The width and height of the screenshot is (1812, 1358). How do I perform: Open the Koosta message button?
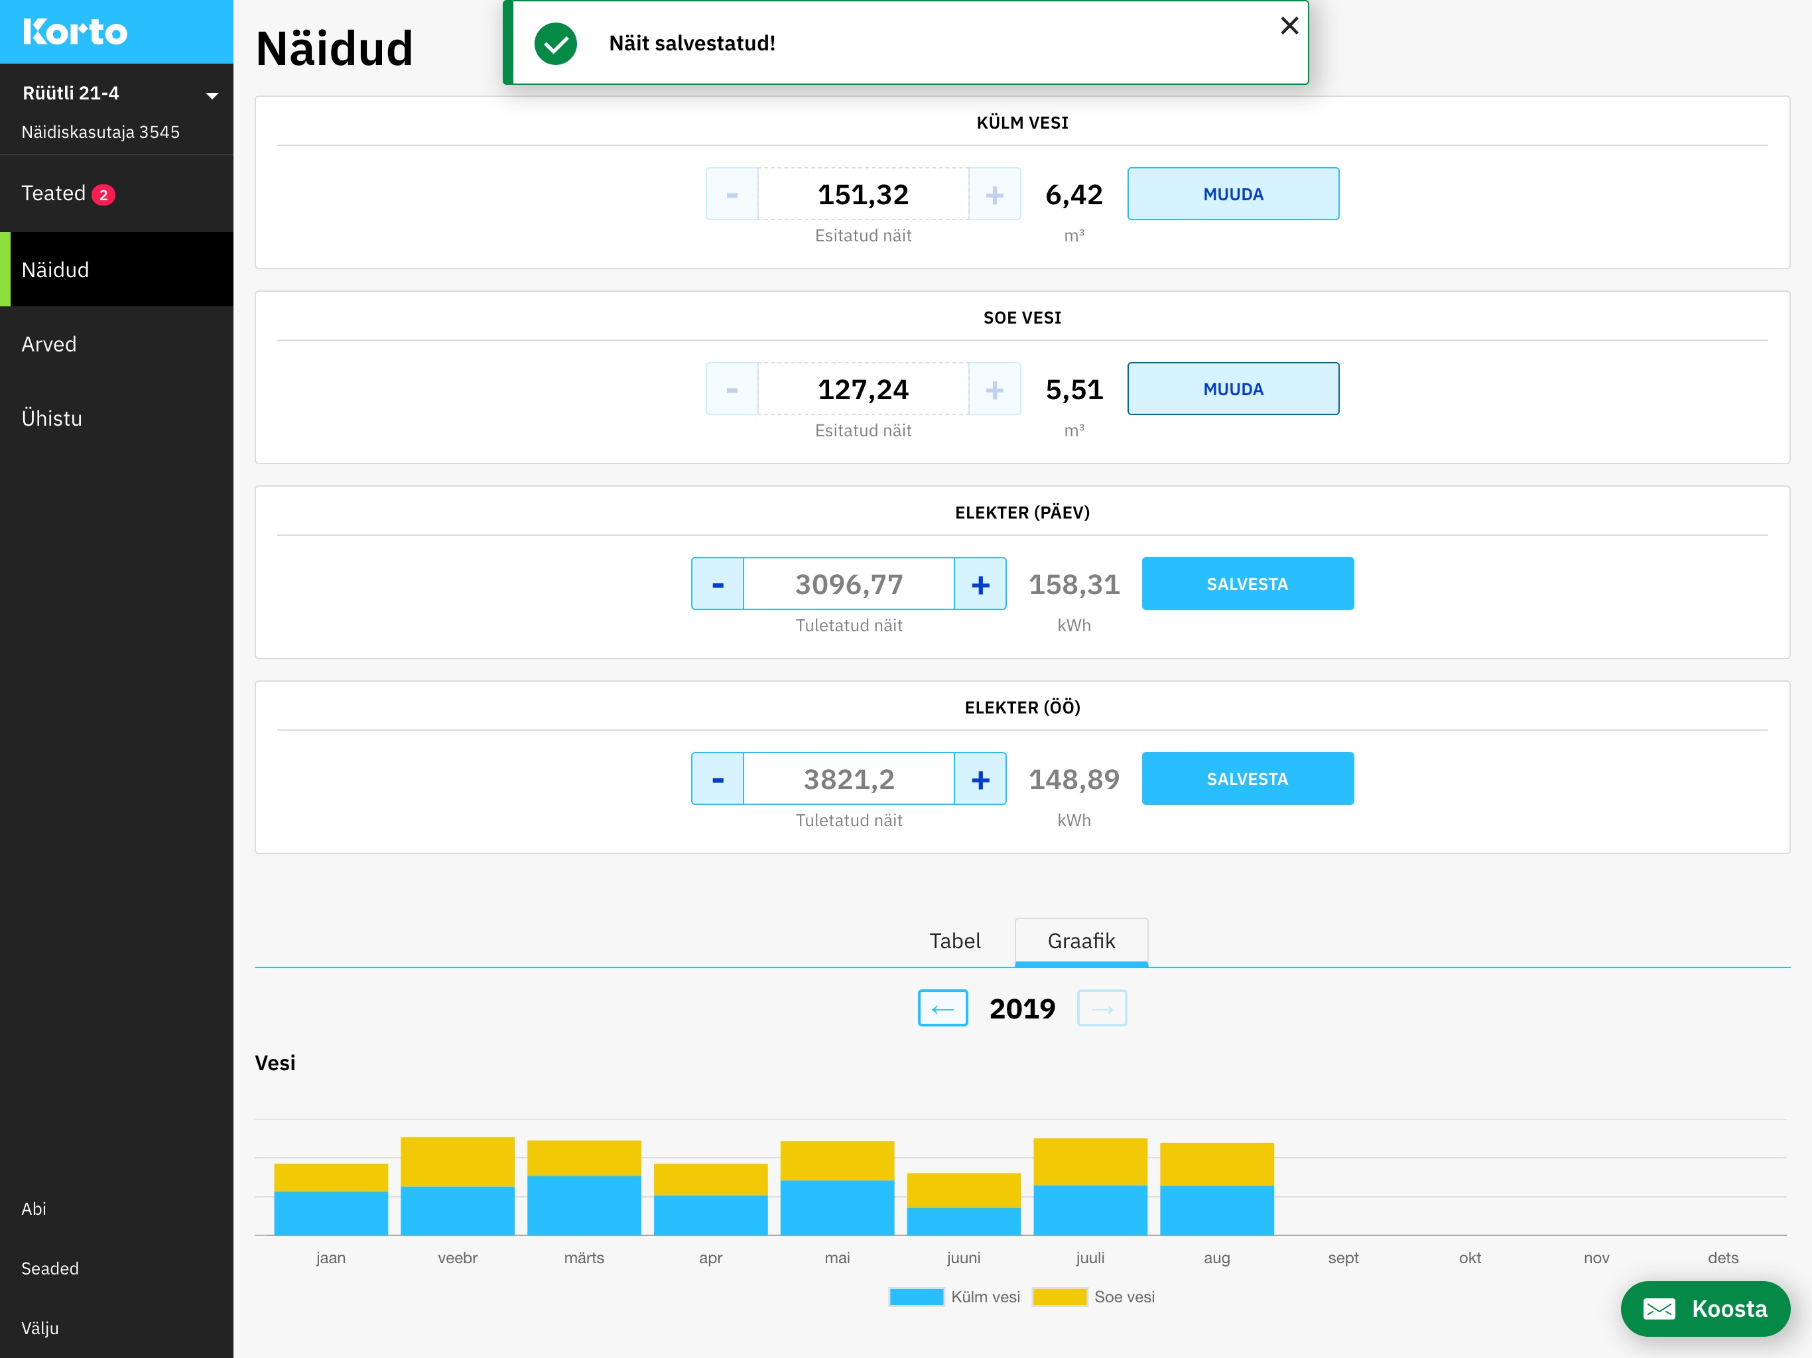click(x=1705, y=1308)
